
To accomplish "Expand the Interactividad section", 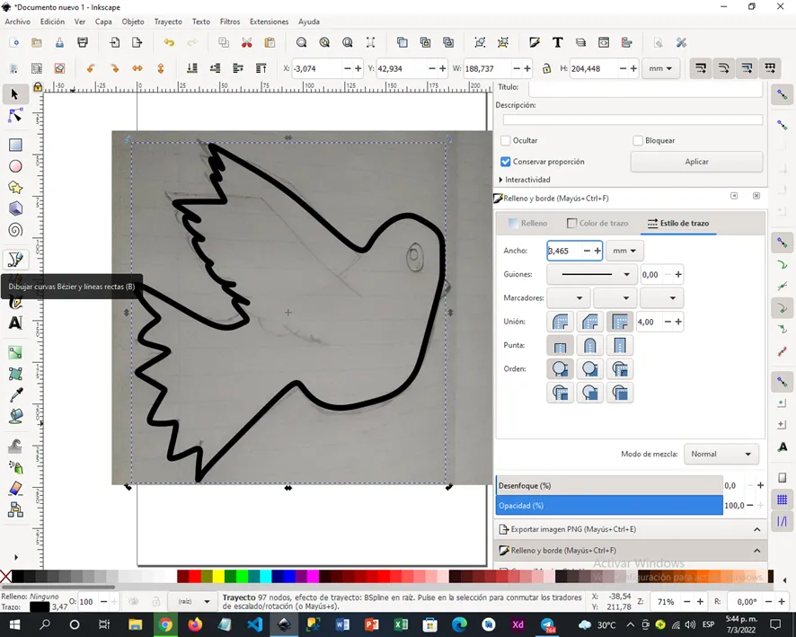I will click(525, 180).
